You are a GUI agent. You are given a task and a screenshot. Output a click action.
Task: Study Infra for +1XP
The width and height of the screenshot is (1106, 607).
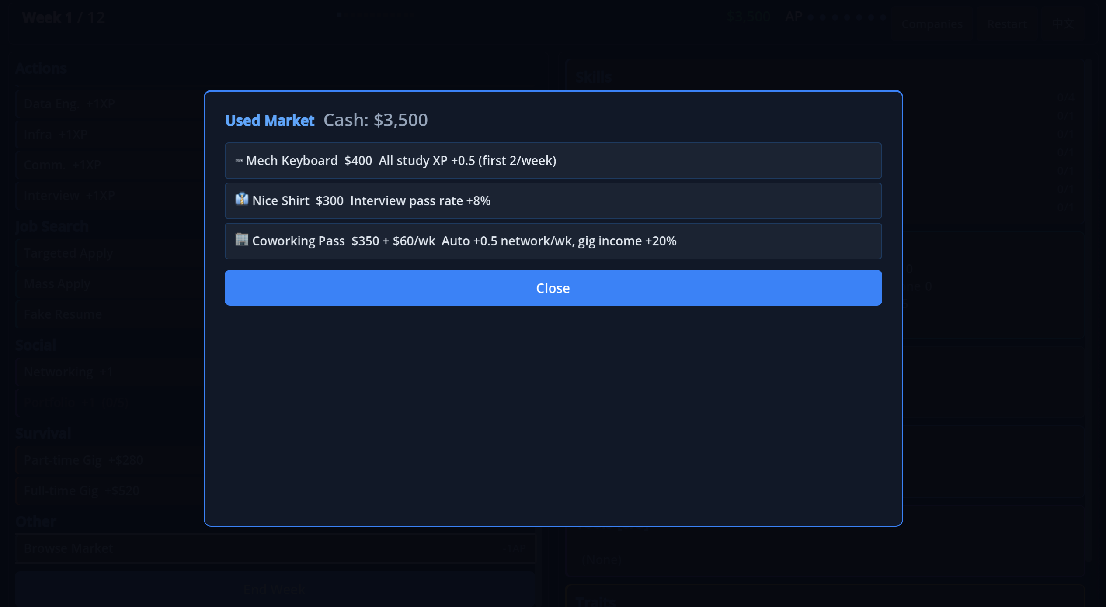pos(56,135)
